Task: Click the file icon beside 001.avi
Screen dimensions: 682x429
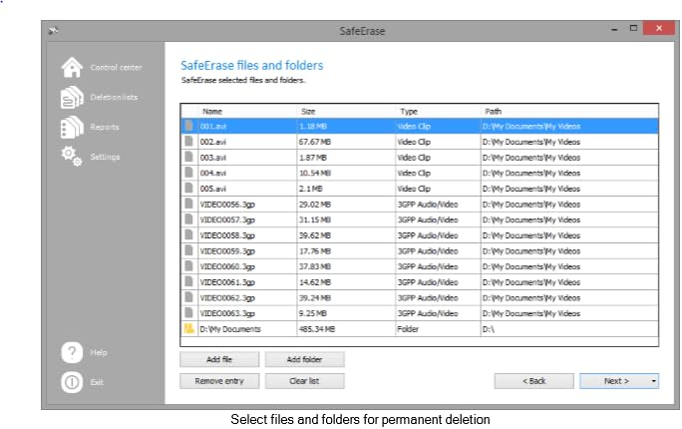Action: coord(188,126)
